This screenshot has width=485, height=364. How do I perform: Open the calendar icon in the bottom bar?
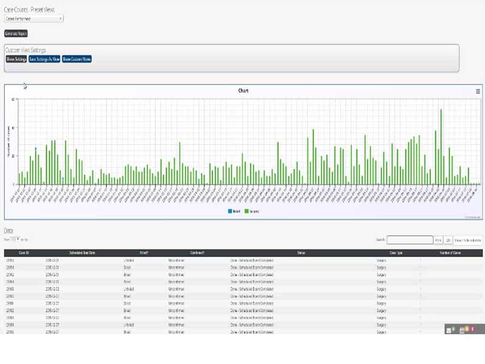coord(462,331)
